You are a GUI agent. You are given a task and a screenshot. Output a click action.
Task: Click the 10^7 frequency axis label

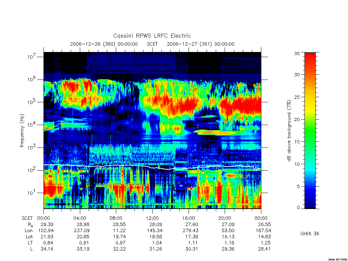click(x=32, y=57)
